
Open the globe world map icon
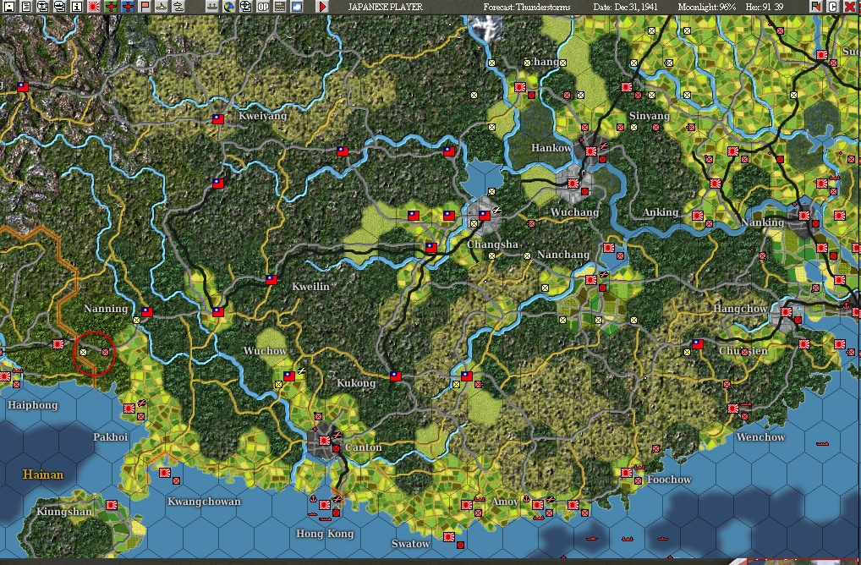coord(229,7)
